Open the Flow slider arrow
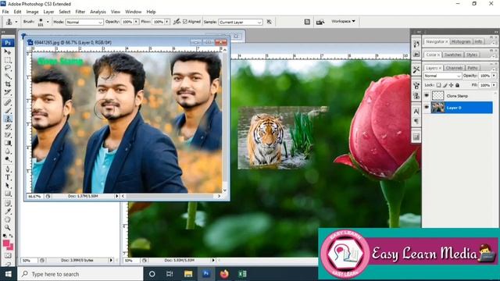This screenshot has width=500, height=281. [x=166, y=22]
